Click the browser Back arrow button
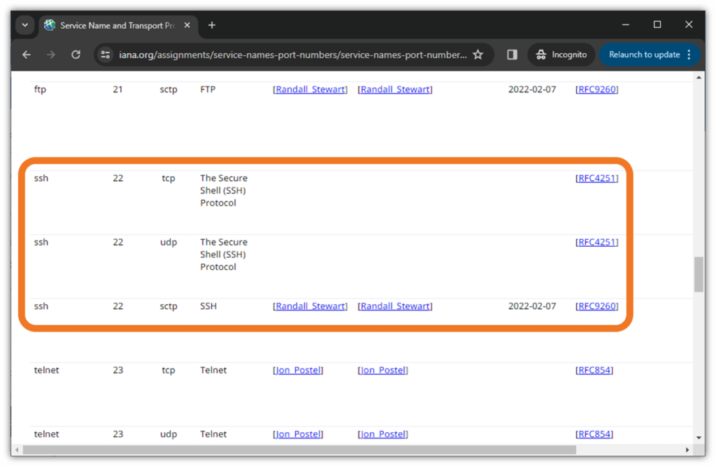The width and height of the screenshot is (716, 467). pyautogui.click(x=27, y=55)
